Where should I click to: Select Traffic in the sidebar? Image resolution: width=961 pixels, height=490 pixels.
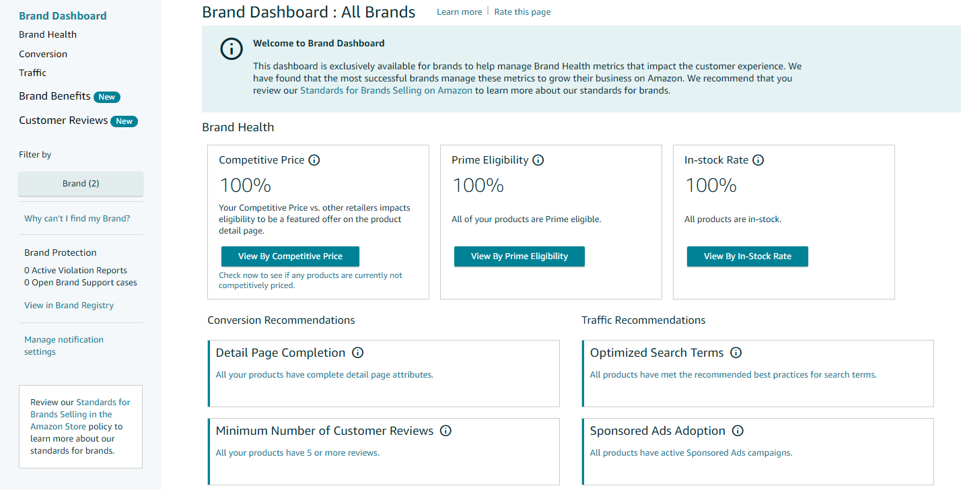(32, 73)
